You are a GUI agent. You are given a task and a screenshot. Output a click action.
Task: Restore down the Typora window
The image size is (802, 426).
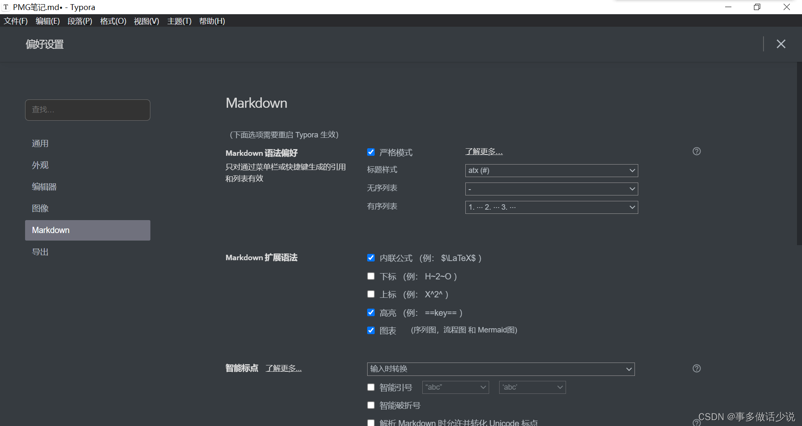coord(757,7)
